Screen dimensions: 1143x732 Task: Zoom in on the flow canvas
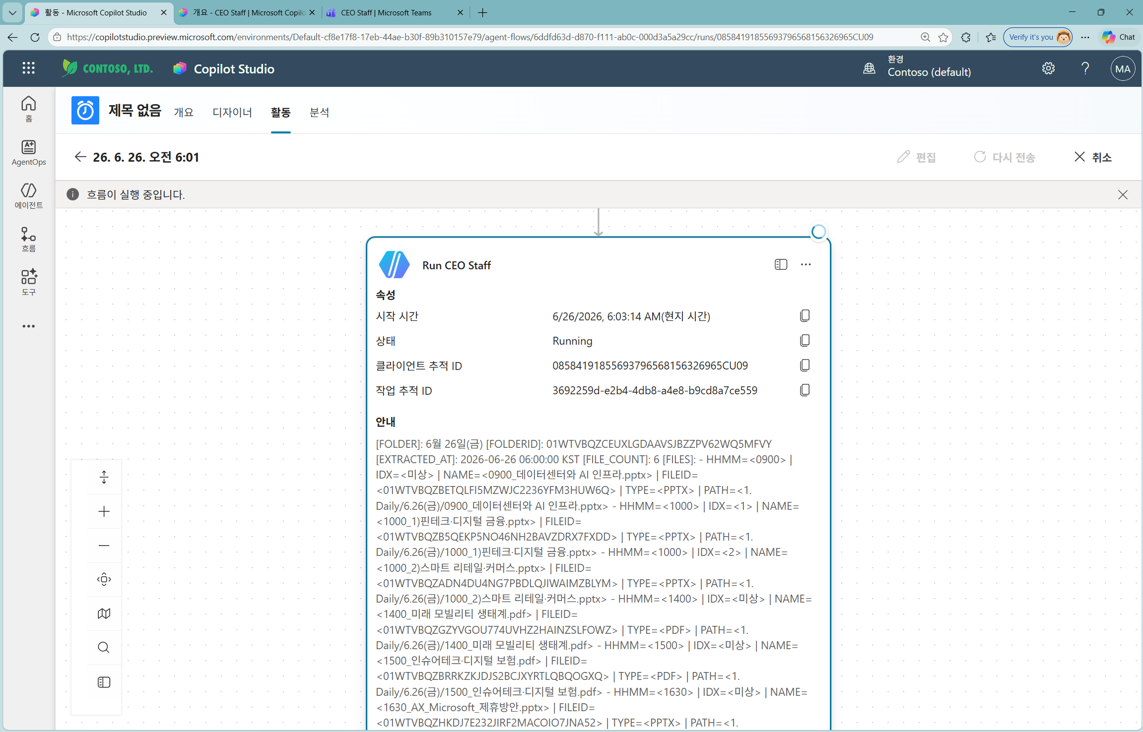tap(104, 511)
